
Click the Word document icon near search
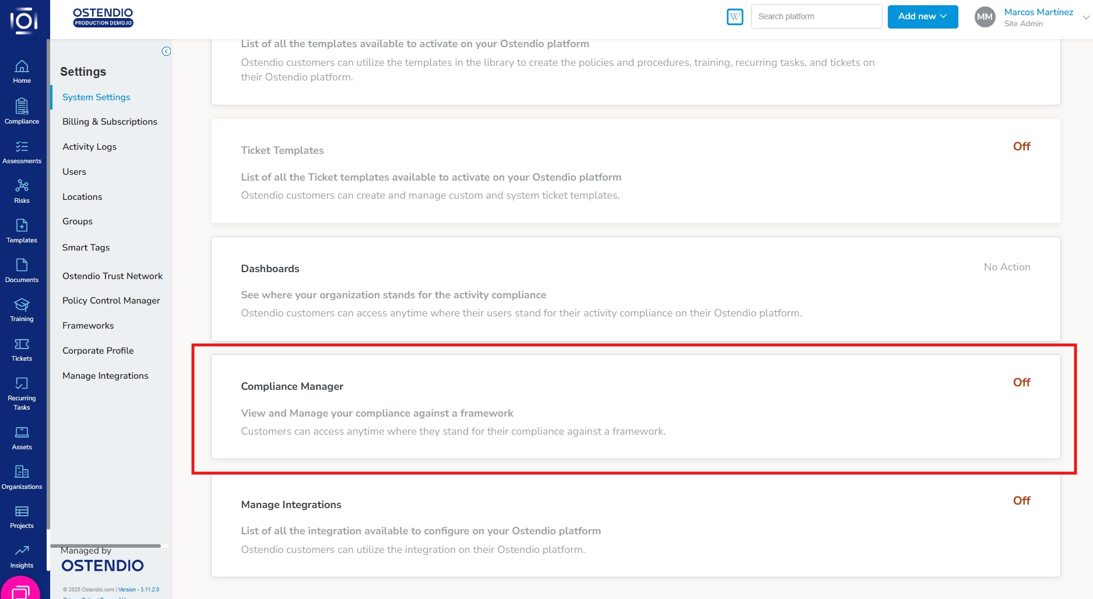tap(735, 17)
